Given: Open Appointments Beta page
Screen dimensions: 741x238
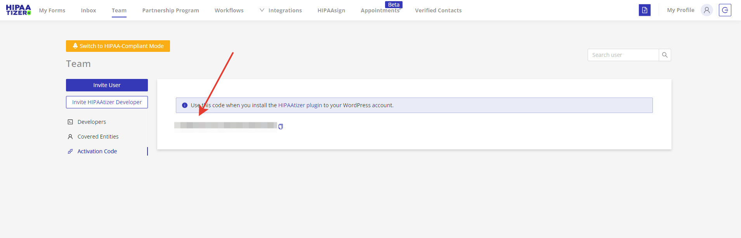Looking at the screenshot, I should tap(380, 10).
